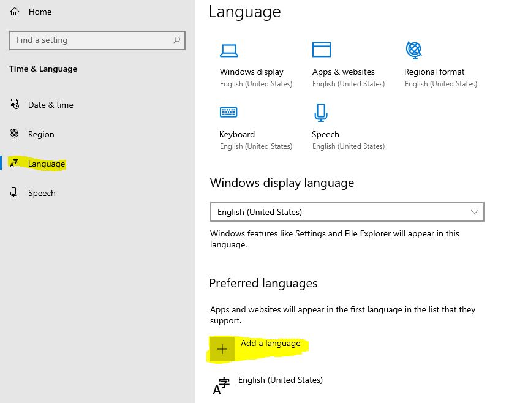Click English (United States) under Apps & websites
The image size is (528, 403).
tap(349, 84)
